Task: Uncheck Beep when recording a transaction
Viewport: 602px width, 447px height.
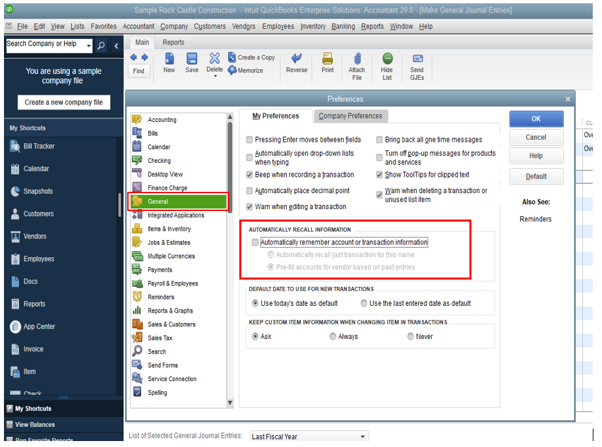Action: 250,175
